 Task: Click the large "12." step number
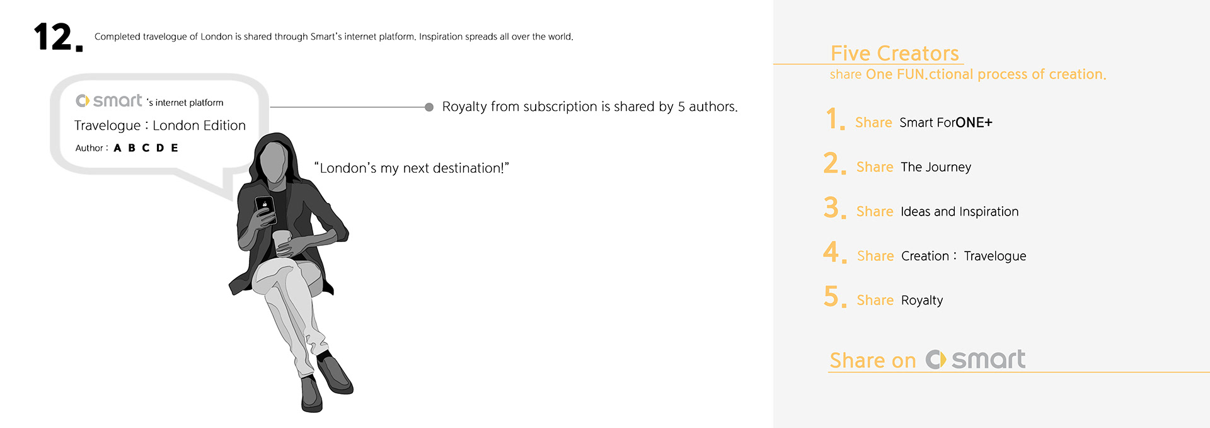click(x=57, y=37)
